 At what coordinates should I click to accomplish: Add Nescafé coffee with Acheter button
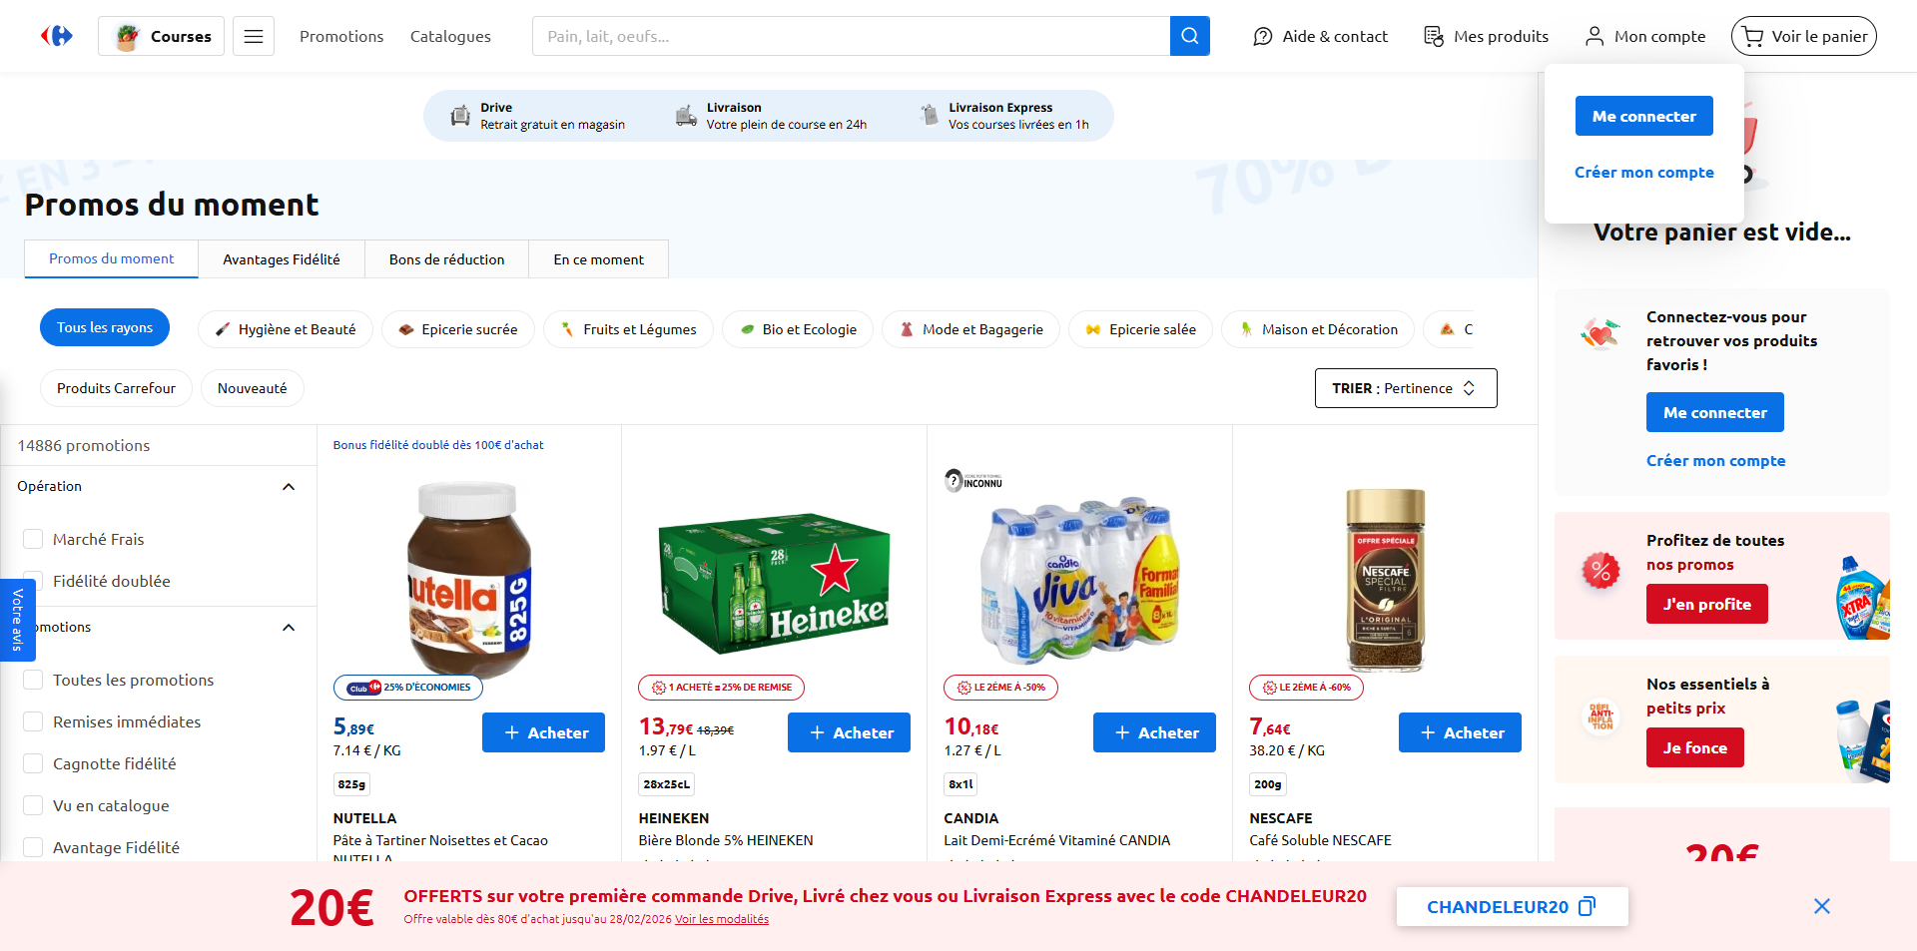(x=1460, y=732)
